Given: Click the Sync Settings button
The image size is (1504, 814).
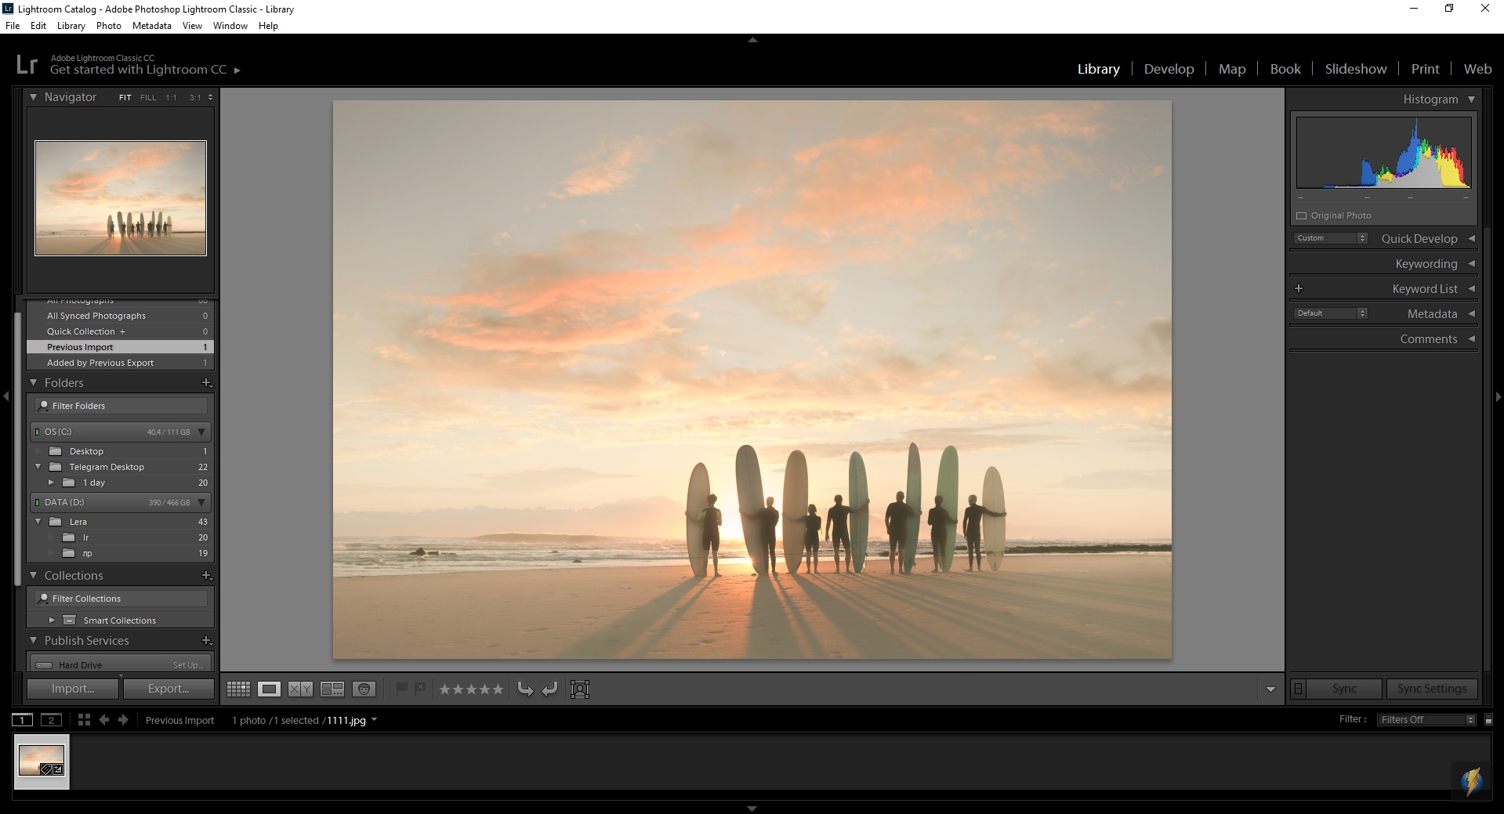Looking at the screenshot, I should point(1432,689).
